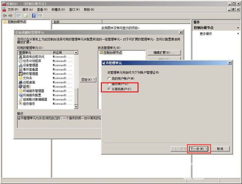Open the 查看 menu
Viewport: 242px width, 184px height.
tap(42, 10)
